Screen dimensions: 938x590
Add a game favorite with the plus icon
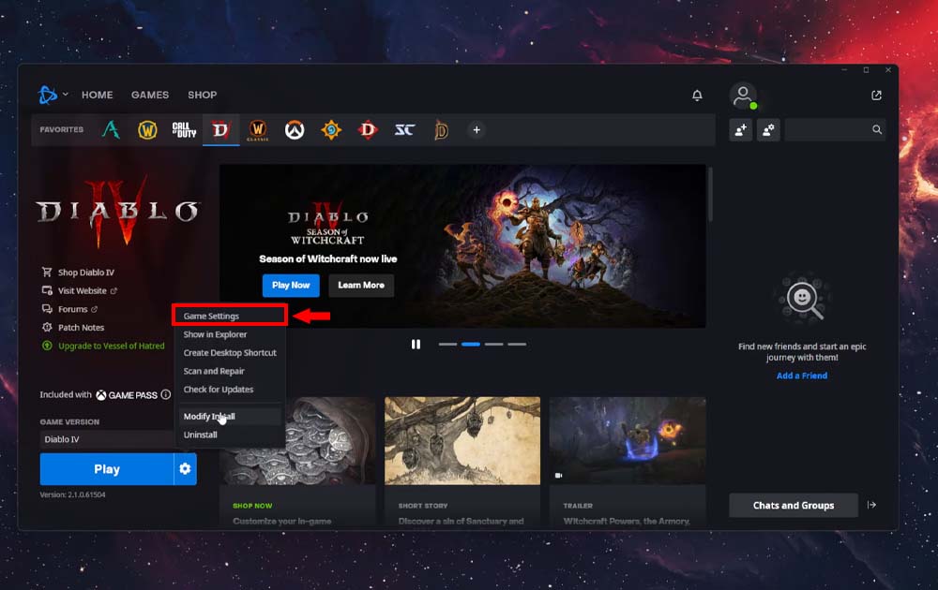477,130
